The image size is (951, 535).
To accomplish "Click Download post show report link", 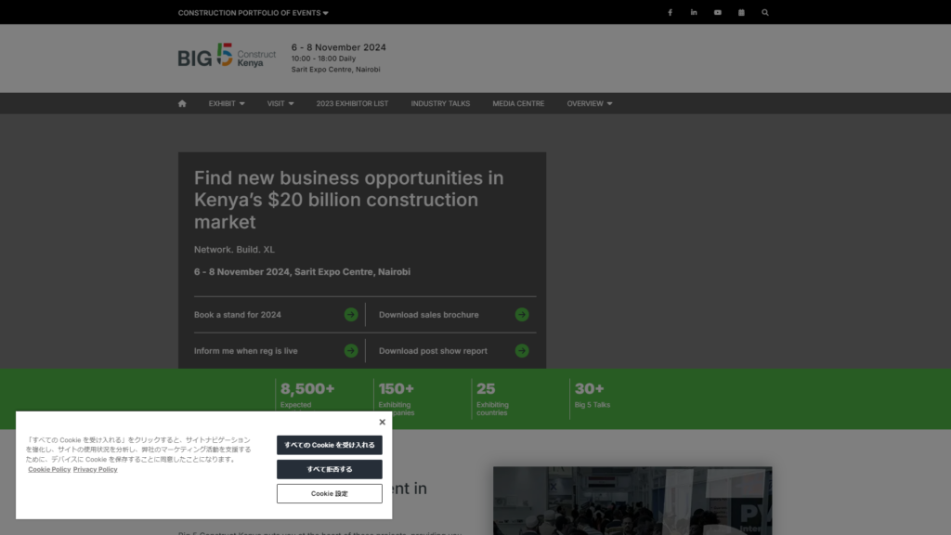I will pyautogui.click(x=433, y=350).
